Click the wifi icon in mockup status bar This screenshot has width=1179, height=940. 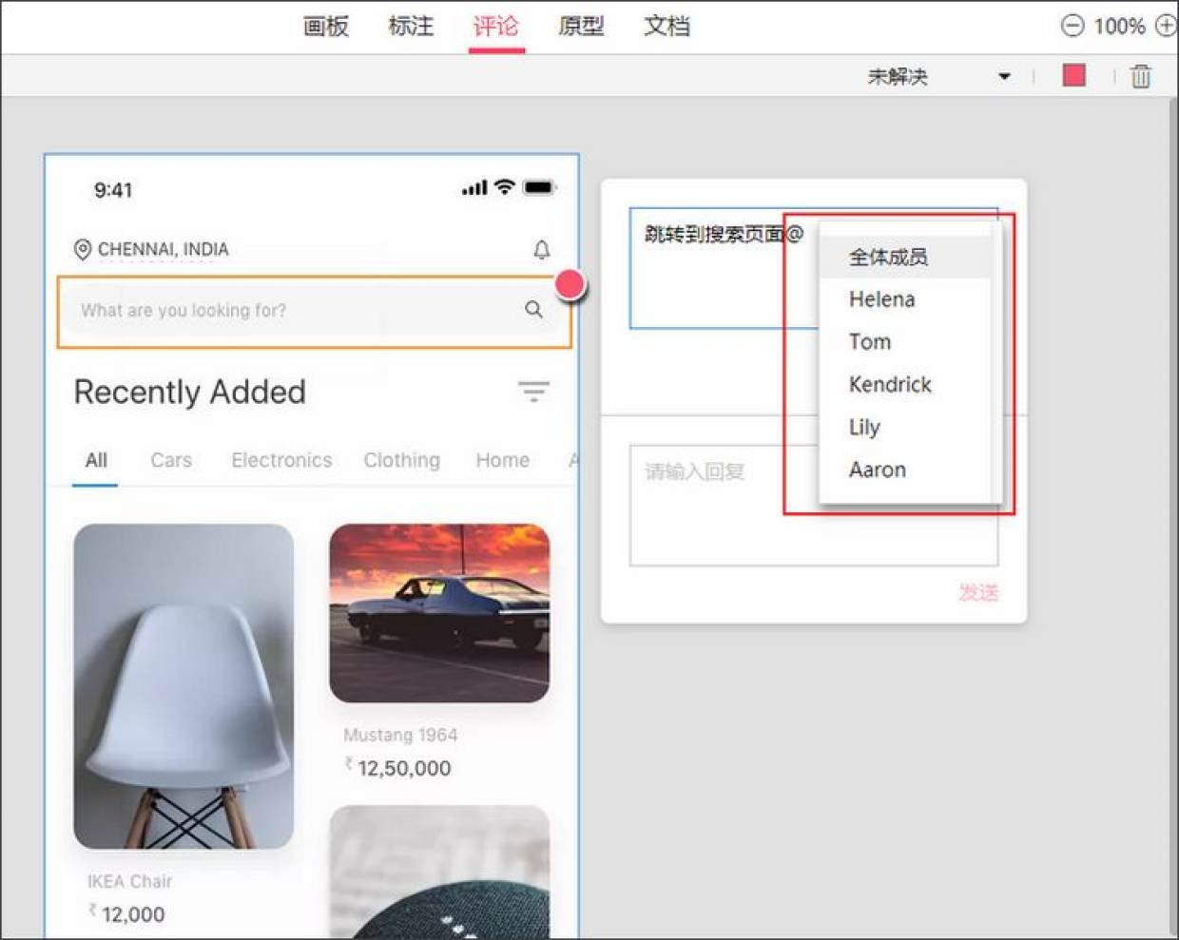point(504,187)
